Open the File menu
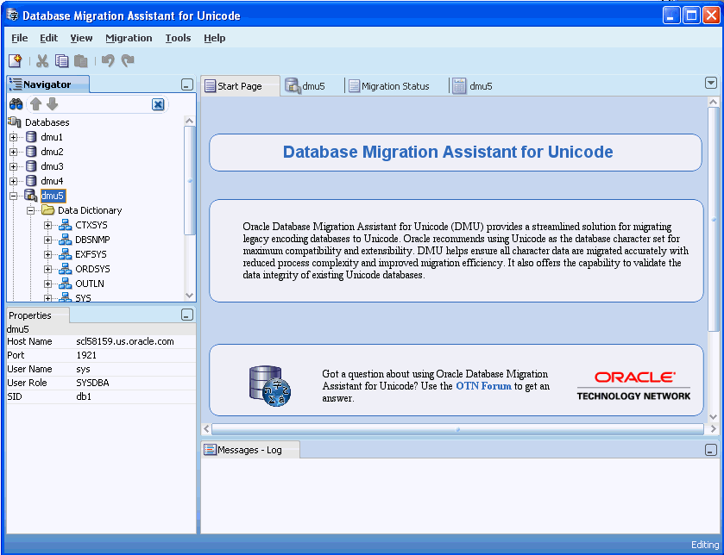The height and width of the screenshot is (555, 724). click(x=19, y=38)
